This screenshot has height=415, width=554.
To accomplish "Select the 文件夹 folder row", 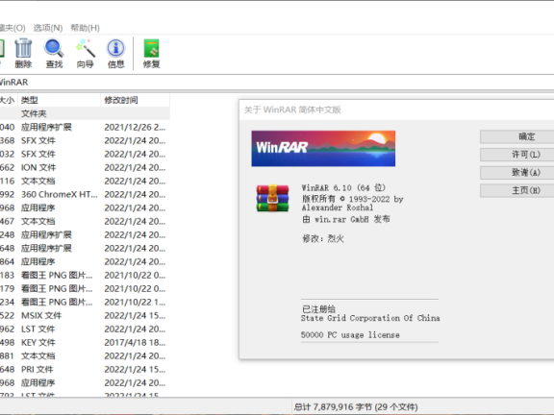I will (85, 113).
